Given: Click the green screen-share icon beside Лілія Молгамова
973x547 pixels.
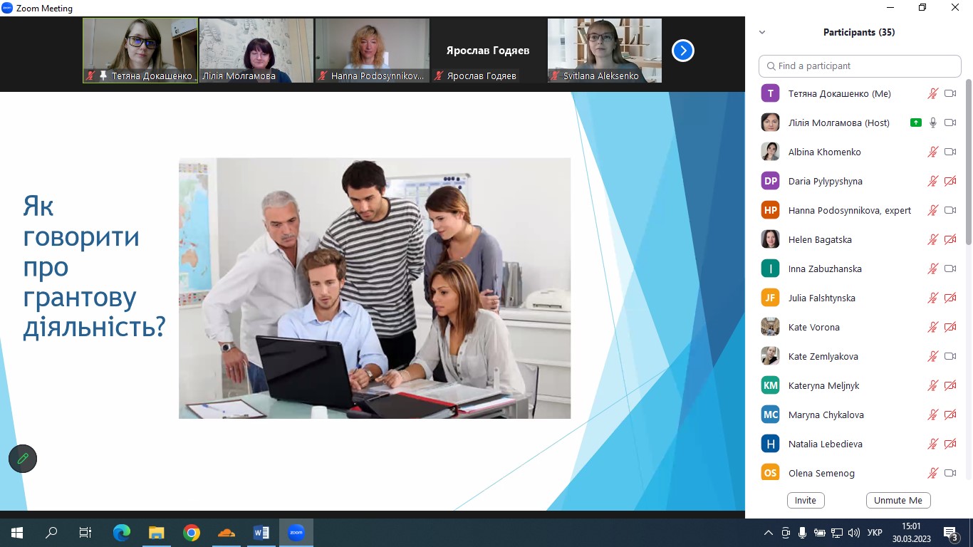Looking at the screenshot, I should (915, 123).
